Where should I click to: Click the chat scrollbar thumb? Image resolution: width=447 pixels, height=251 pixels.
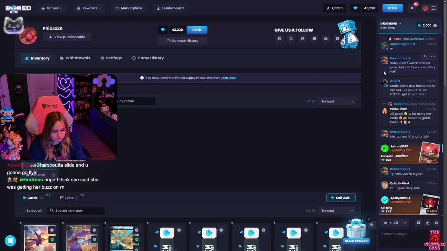[x=442, y=149]
